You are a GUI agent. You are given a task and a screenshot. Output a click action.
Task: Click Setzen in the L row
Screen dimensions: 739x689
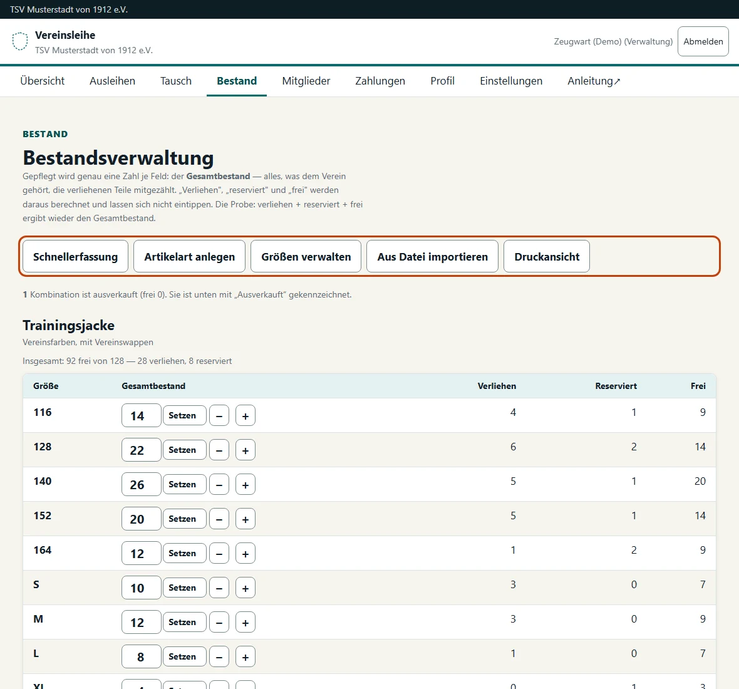pyautogui.click(x=184, y=656)
